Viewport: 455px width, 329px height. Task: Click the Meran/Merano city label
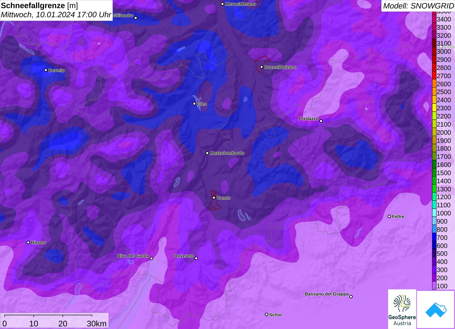click(x=240, y=4)
